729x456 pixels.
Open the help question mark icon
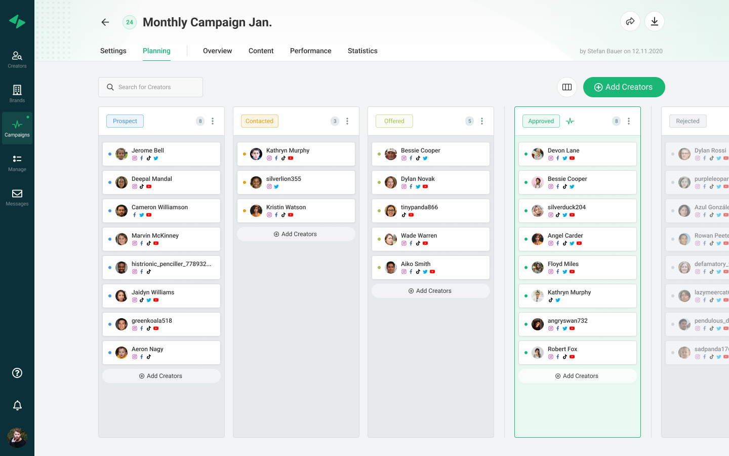(17, 373)
